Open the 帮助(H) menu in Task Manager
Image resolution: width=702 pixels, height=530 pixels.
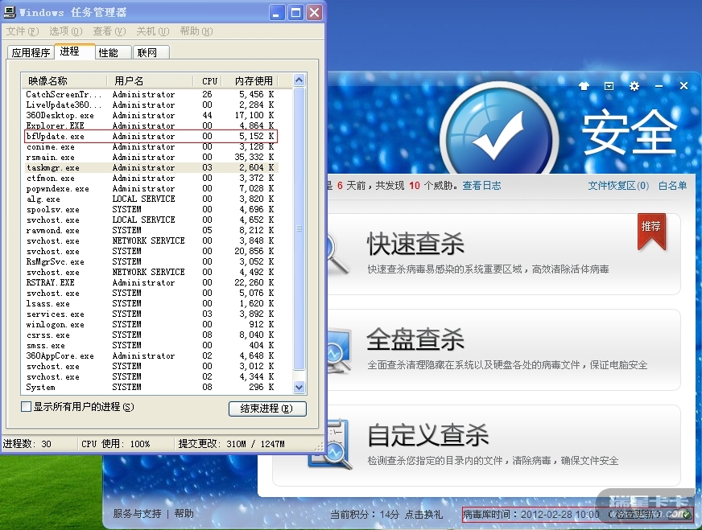tap(196, 31)
